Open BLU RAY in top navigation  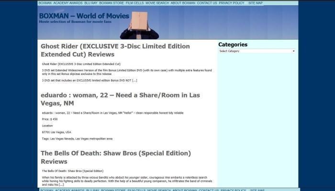(91, 3)
